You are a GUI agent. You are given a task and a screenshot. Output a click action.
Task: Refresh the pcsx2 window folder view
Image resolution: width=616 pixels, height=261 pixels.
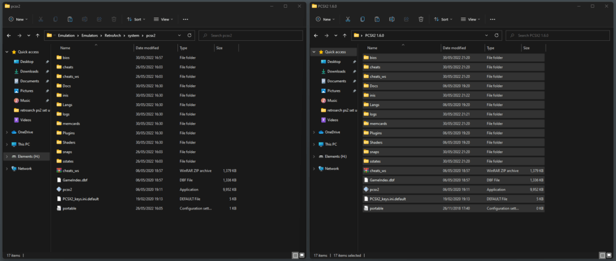coord(189,35)
